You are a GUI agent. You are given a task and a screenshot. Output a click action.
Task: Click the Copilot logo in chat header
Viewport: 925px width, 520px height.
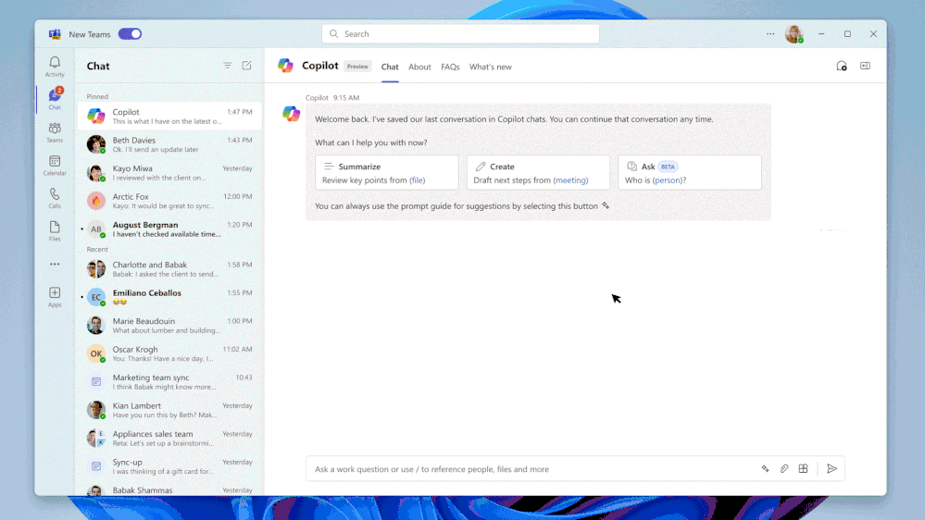[x=285, y=66]
